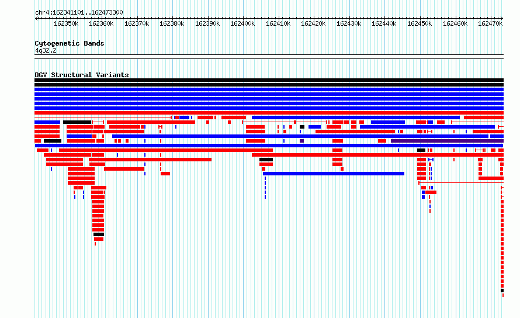Select the small black variant near 162417k
Image resolution: width=520 pixels, height=318 pixels.
302,127
